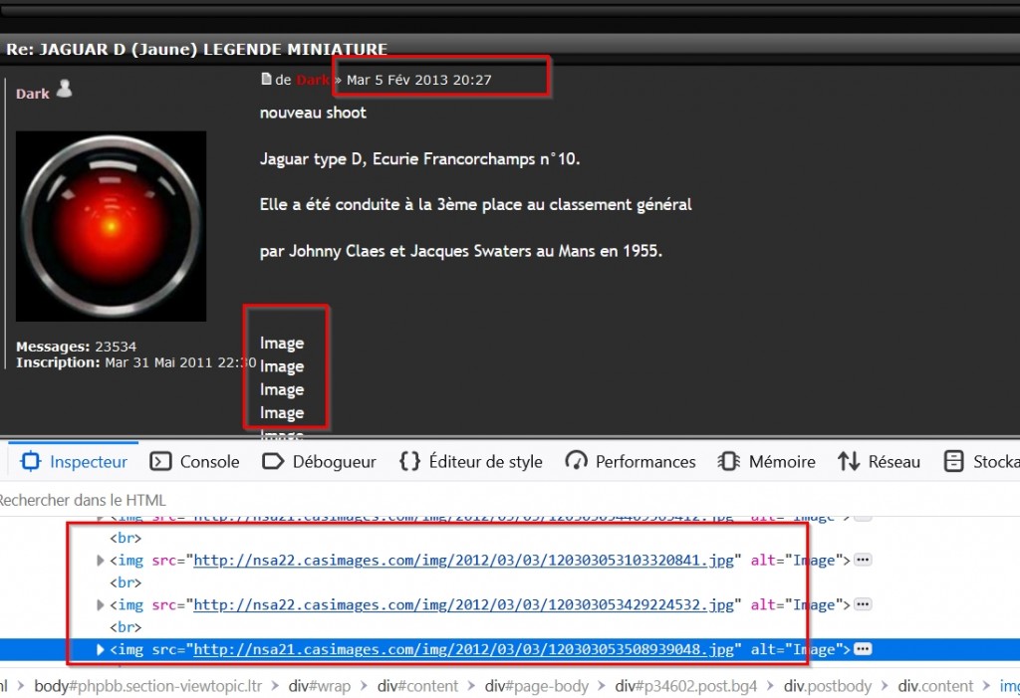Select the br node above 939048.jpg img
The height and width of the screenshot is (698, 1020).
(126, 627)
